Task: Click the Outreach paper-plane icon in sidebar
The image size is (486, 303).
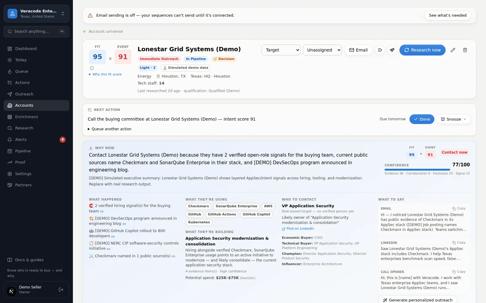Action: pos(10,94)
